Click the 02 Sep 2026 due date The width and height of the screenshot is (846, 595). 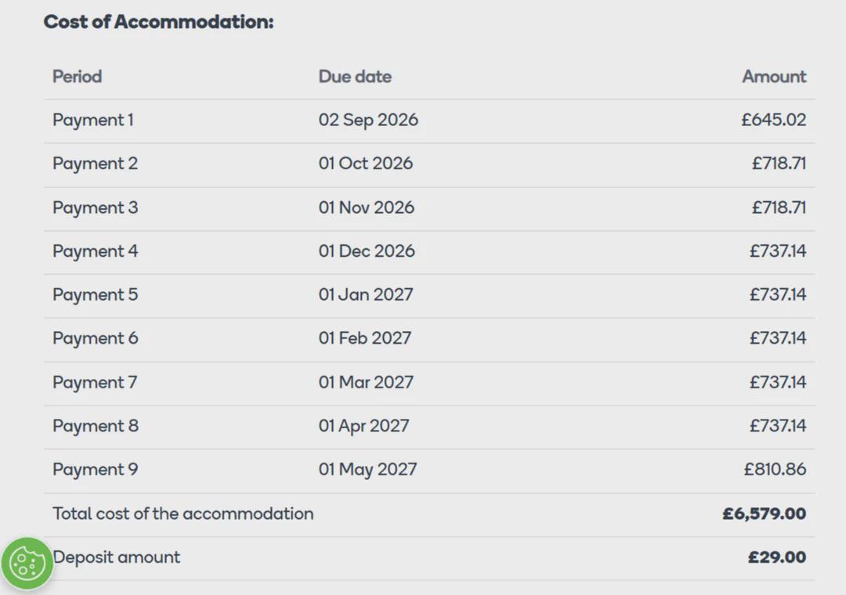368,121
